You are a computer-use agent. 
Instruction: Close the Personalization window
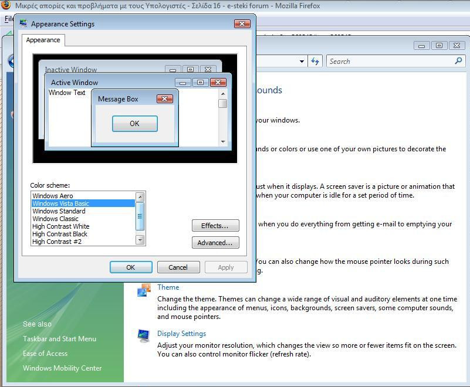point(457,46)
